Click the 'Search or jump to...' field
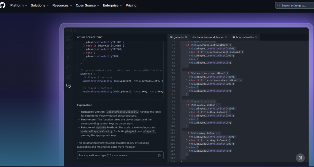This screenshot has height=167, width=314. pos(295,6)
